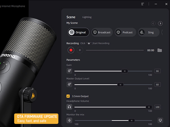Screen dimensions: 170x127
Task: Play the recording with play button
Action: click(x=80, y=50)
